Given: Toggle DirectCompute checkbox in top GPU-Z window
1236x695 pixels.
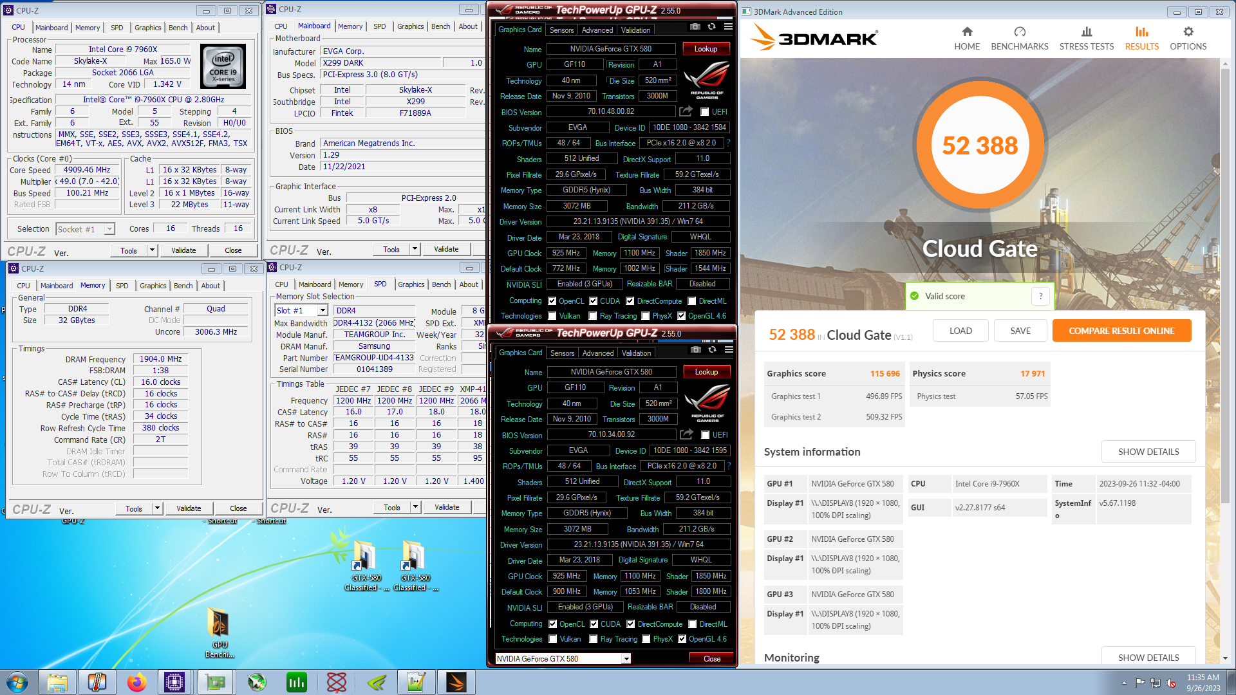Looking at the screenshot, I should [x=630, y=301].
